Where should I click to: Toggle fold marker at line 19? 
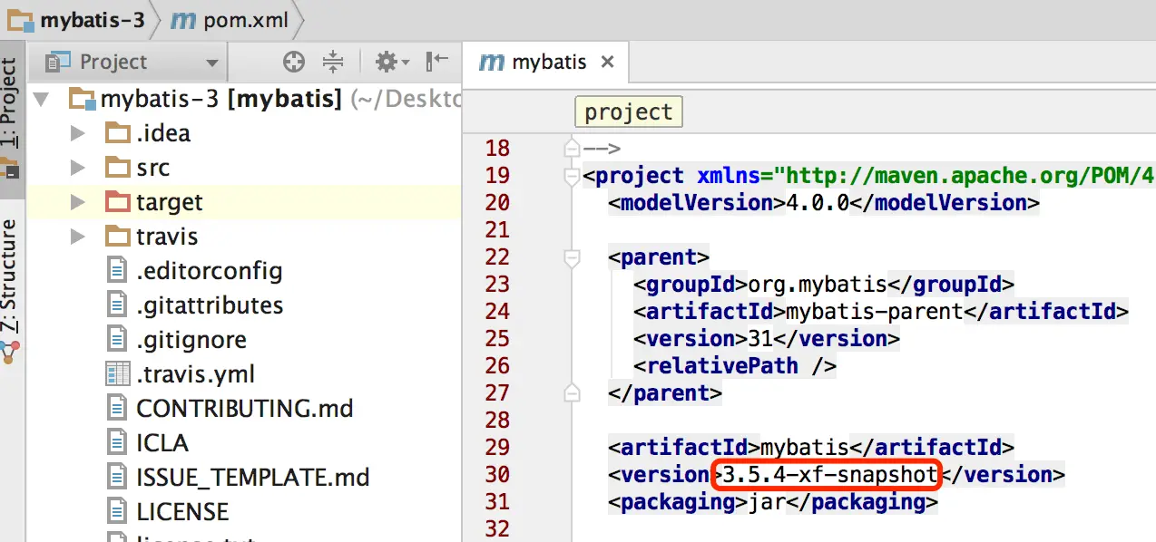pos(571,175)
